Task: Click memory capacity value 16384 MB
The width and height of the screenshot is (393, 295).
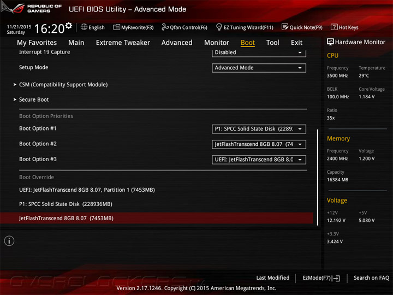Action: pos(337,180)
